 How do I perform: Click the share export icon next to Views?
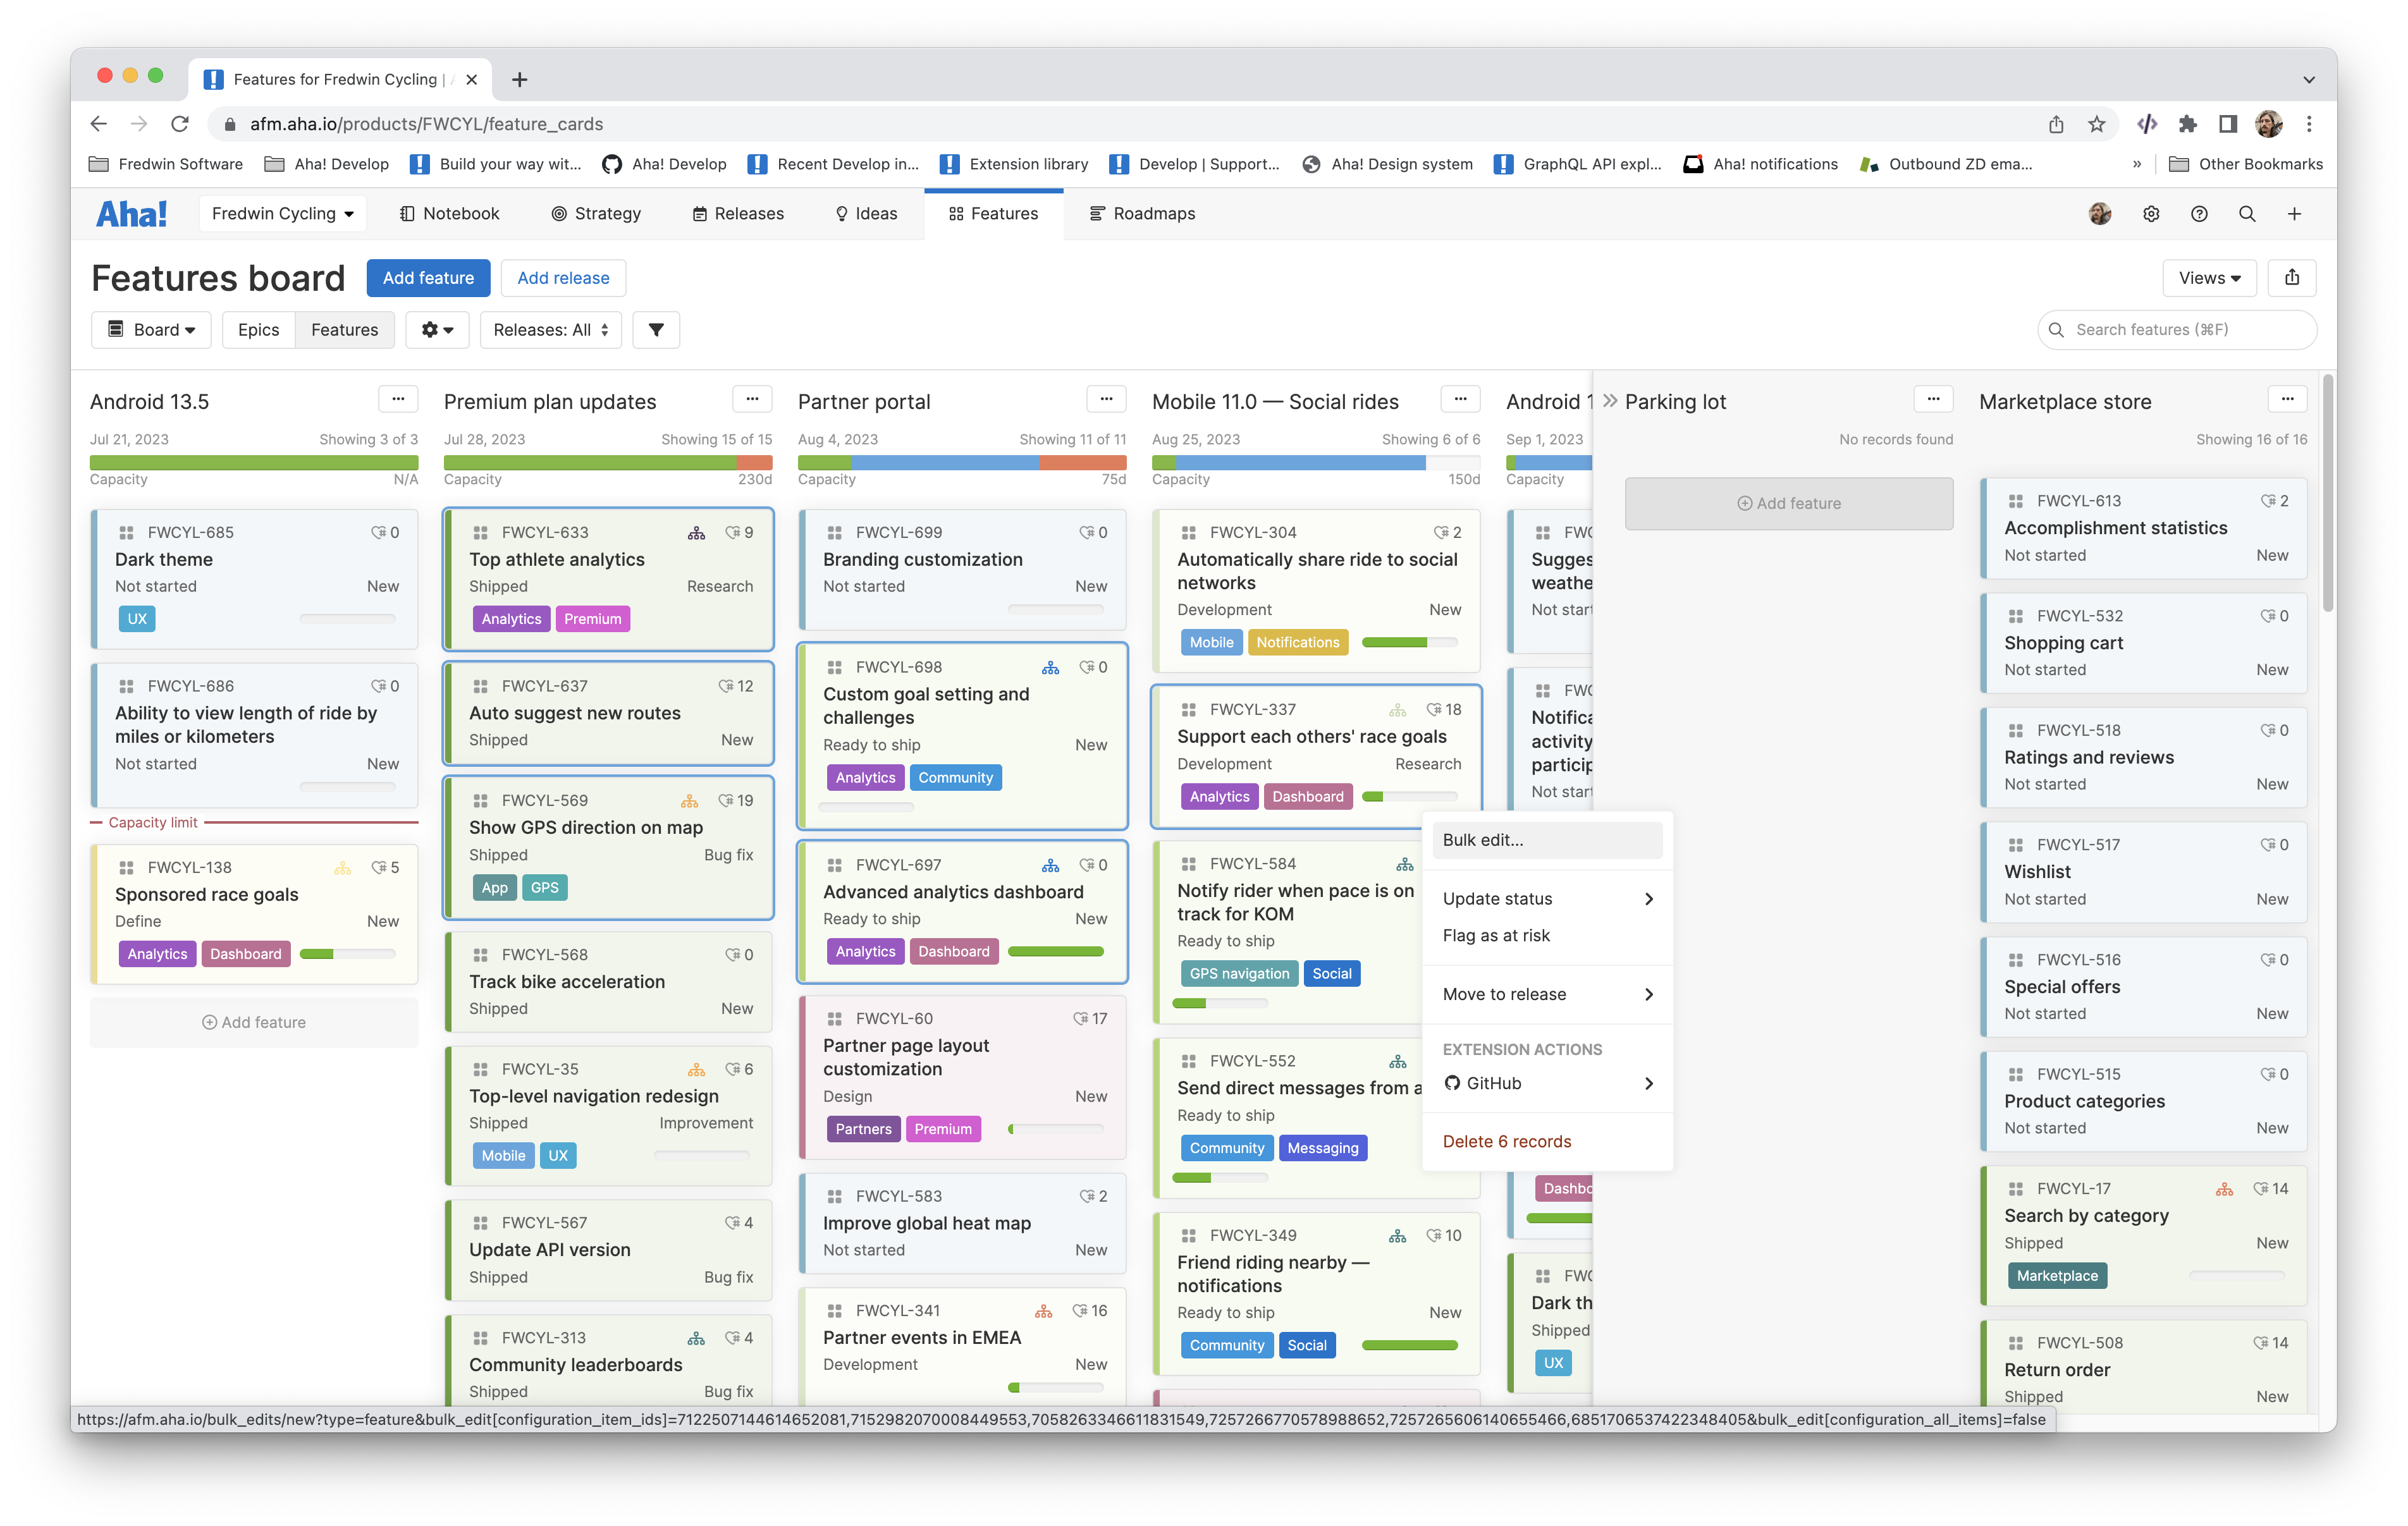click(x=2292, y=278)
